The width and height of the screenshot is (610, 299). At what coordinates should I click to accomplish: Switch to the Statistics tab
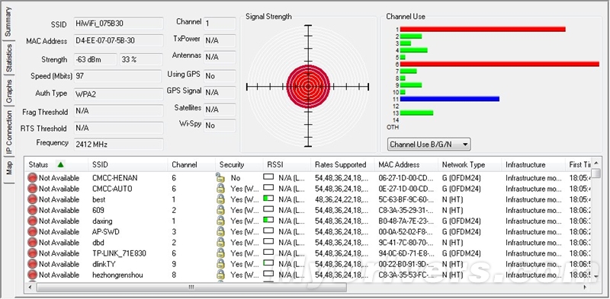tap(8, 59)
